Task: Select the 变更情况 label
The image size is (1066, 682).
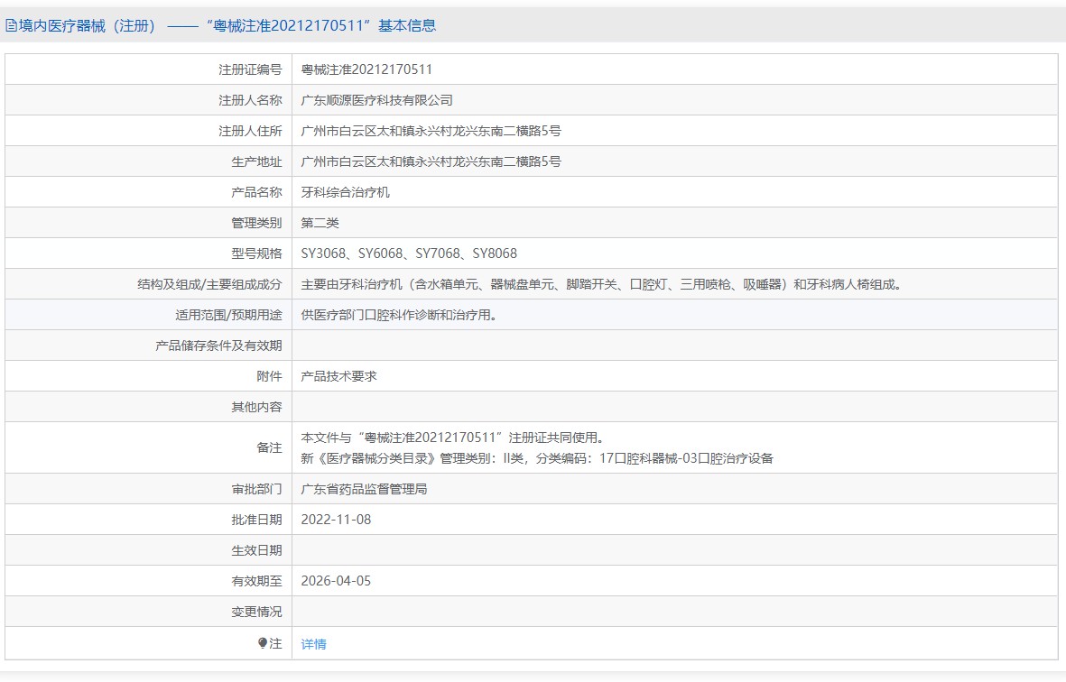Action: 256,612
